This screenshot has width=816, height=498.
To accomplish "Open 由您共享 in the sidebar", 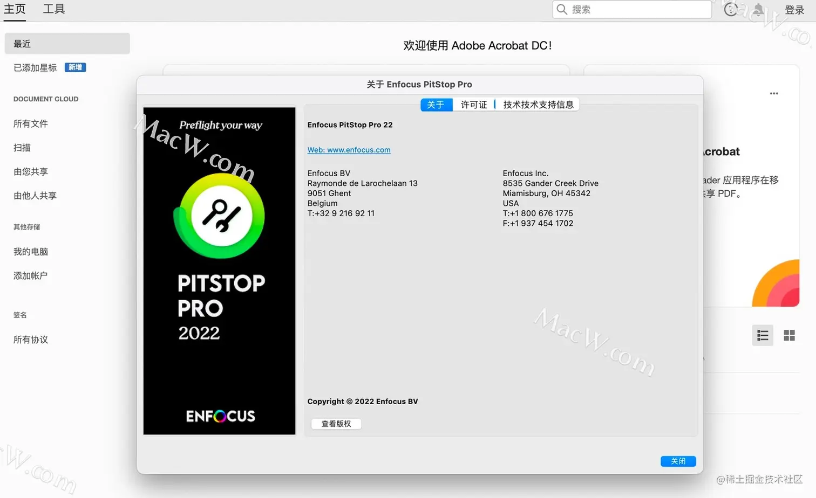I will pos(31,171).
